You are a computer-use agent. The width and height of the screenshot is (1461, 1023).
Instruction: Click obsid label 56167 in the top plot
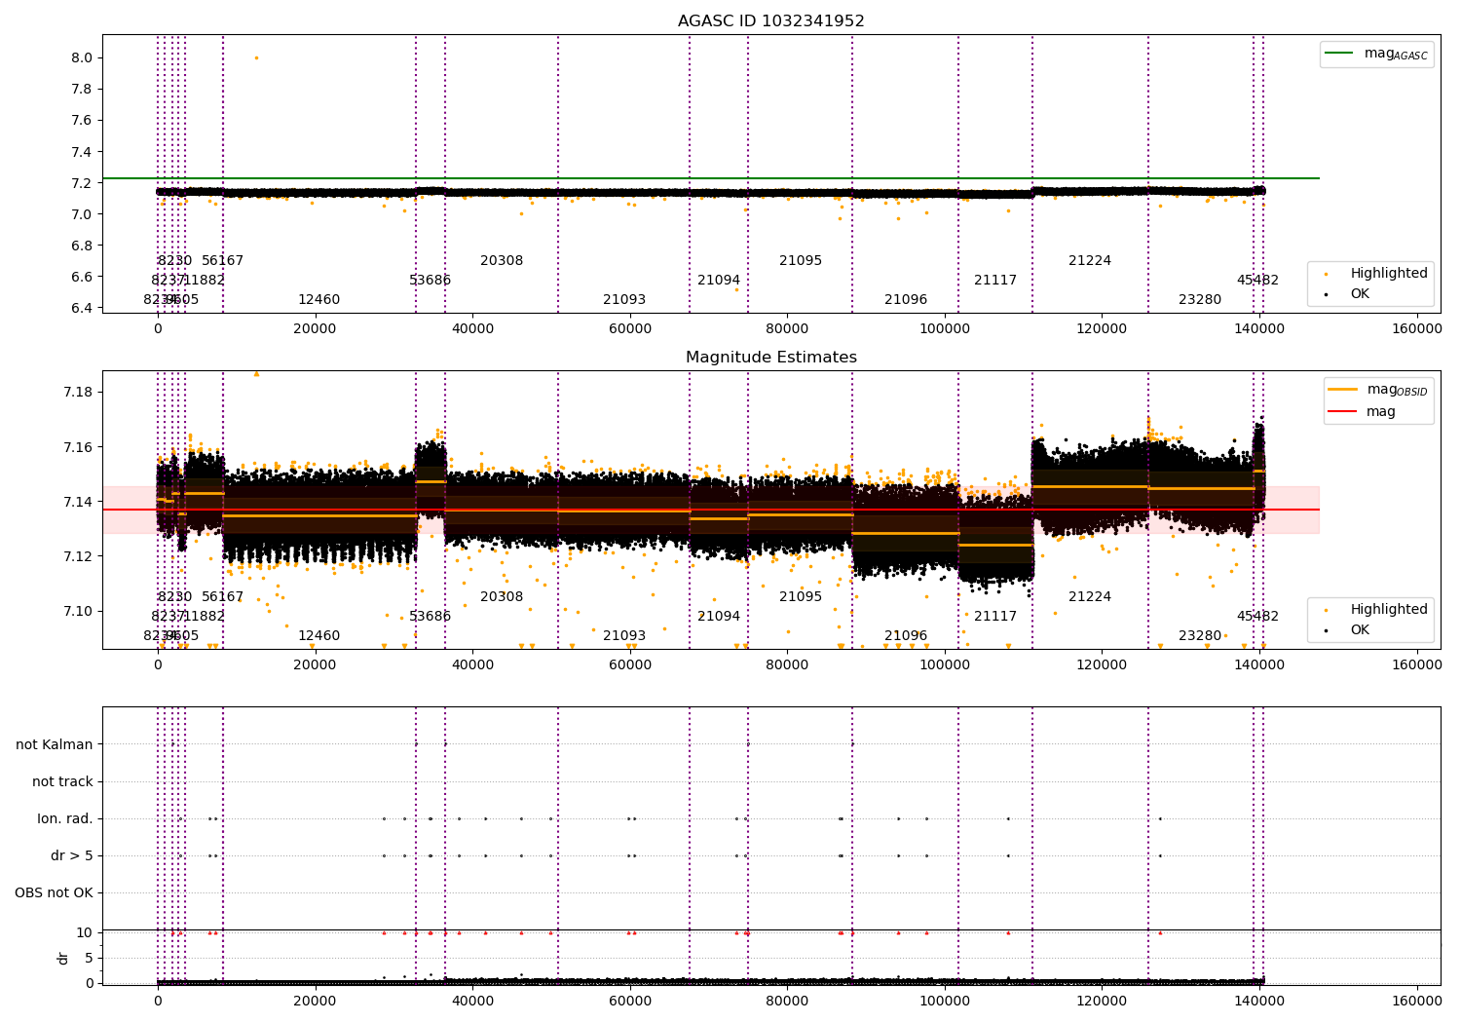(223, 261)
